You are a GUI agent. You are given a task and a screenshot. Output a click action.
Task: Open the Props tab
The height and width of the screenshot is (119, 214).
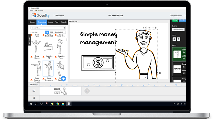coord(50,22)
